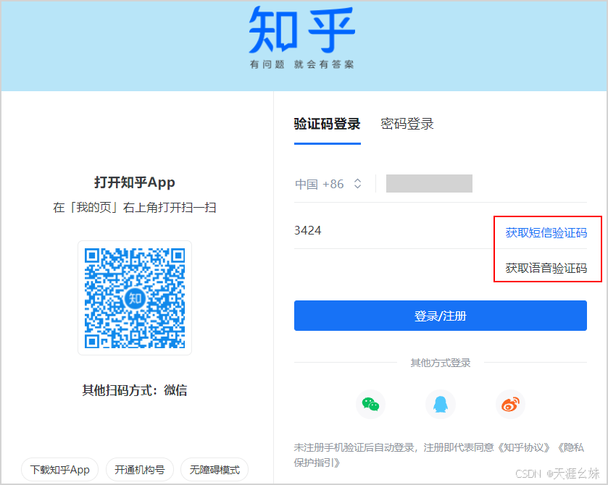Viewport: 608px width, 485px height.
Task: Click the 登录/注册 button
Action: [441, 316]
